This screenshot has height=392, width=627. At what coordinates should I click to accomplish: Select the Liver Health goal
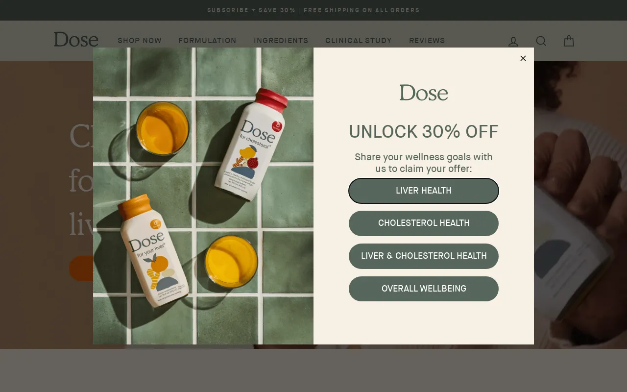pos(424,191)
